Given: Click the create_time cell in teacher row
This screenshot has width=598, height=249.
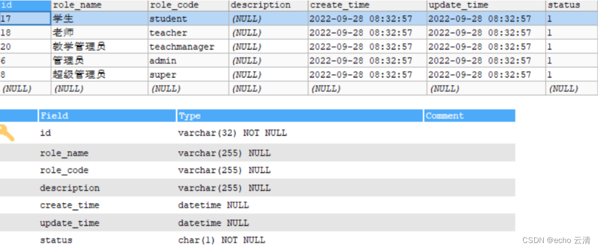Looking at the screenshot, I should [367, 33].
